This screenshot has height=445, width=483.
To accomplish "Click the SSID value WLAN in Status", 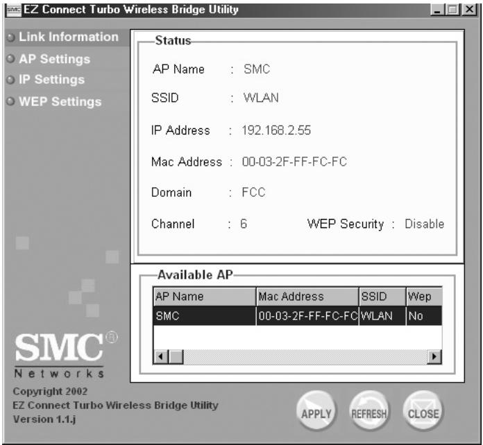I will (261, 98).
